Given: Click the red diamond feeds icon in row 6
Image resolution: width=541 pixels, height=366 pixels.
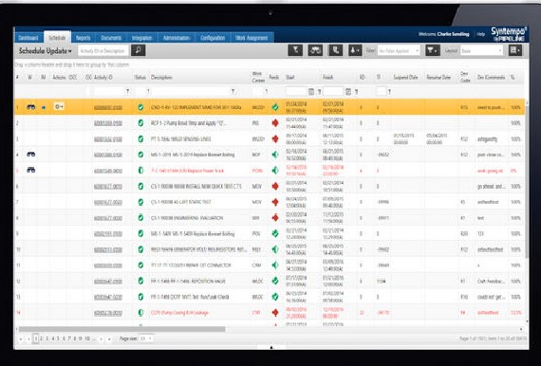Looking at the screenshot, I should click(x=275, y=186).
